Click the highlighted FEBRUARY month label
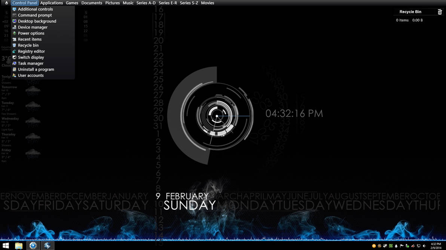This screenshot has width=446, height=250. [187, 196]
